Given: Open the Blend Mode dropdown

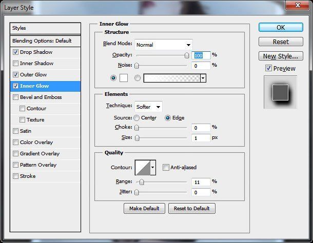Looking at the screenshot, I should click(x=164, y=45).
